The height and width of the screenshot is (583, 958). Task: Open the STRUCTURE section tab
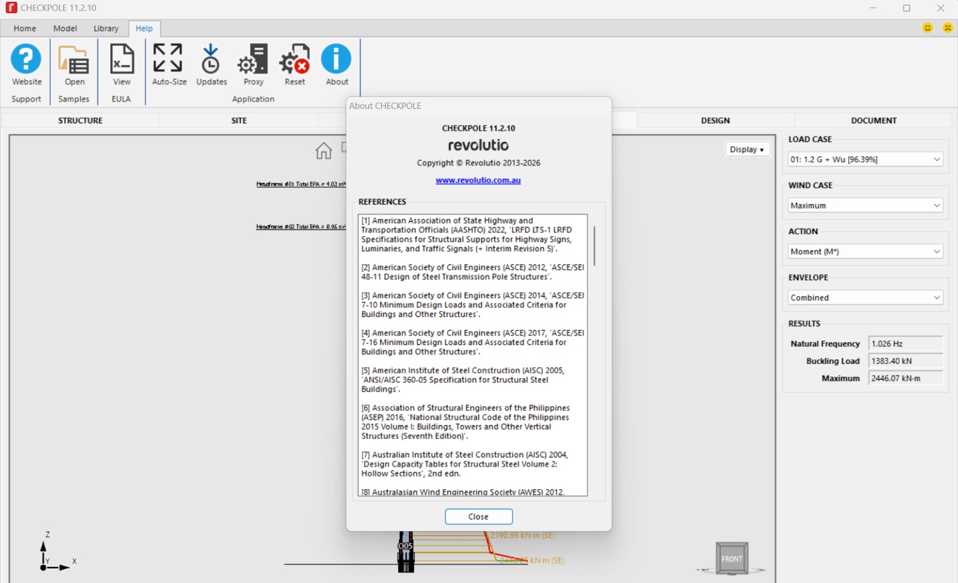coord(80,120)
